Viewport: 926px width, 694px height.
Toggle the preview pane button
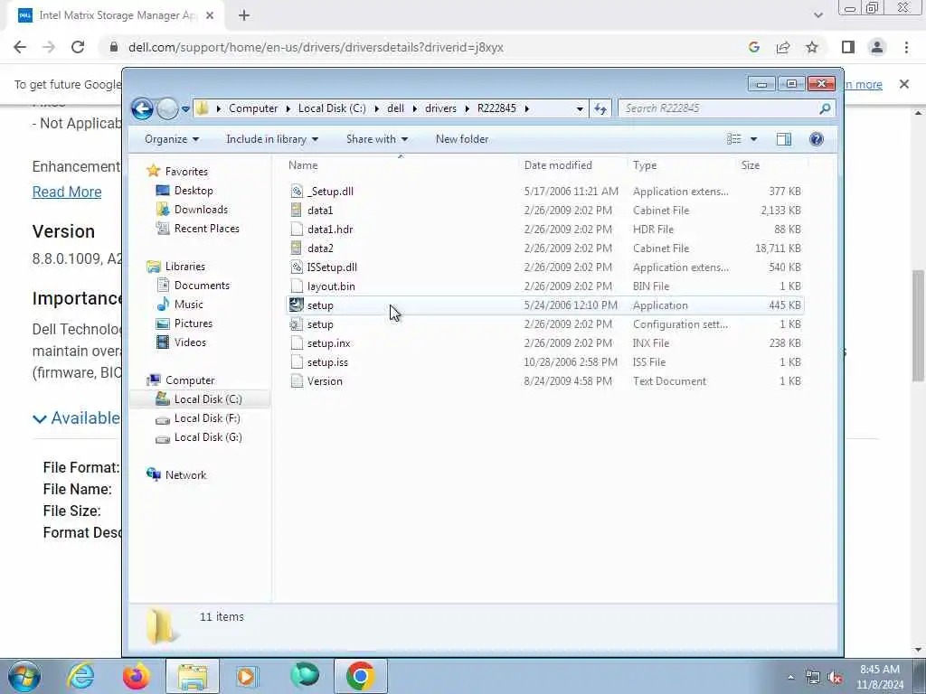click(x=784, y=139)
